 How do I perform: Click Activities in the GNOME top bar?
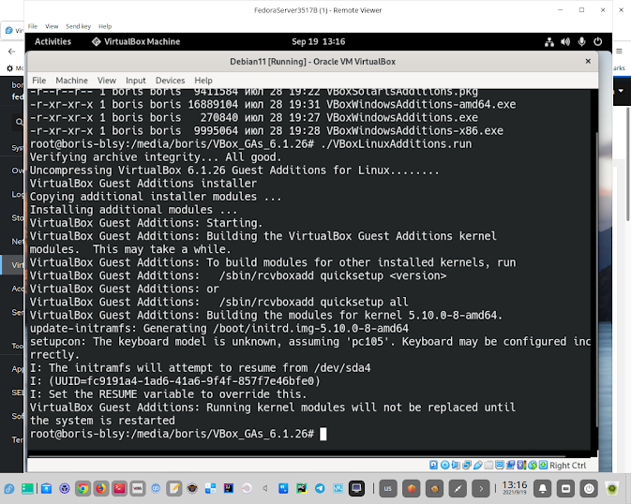point(53,42)
